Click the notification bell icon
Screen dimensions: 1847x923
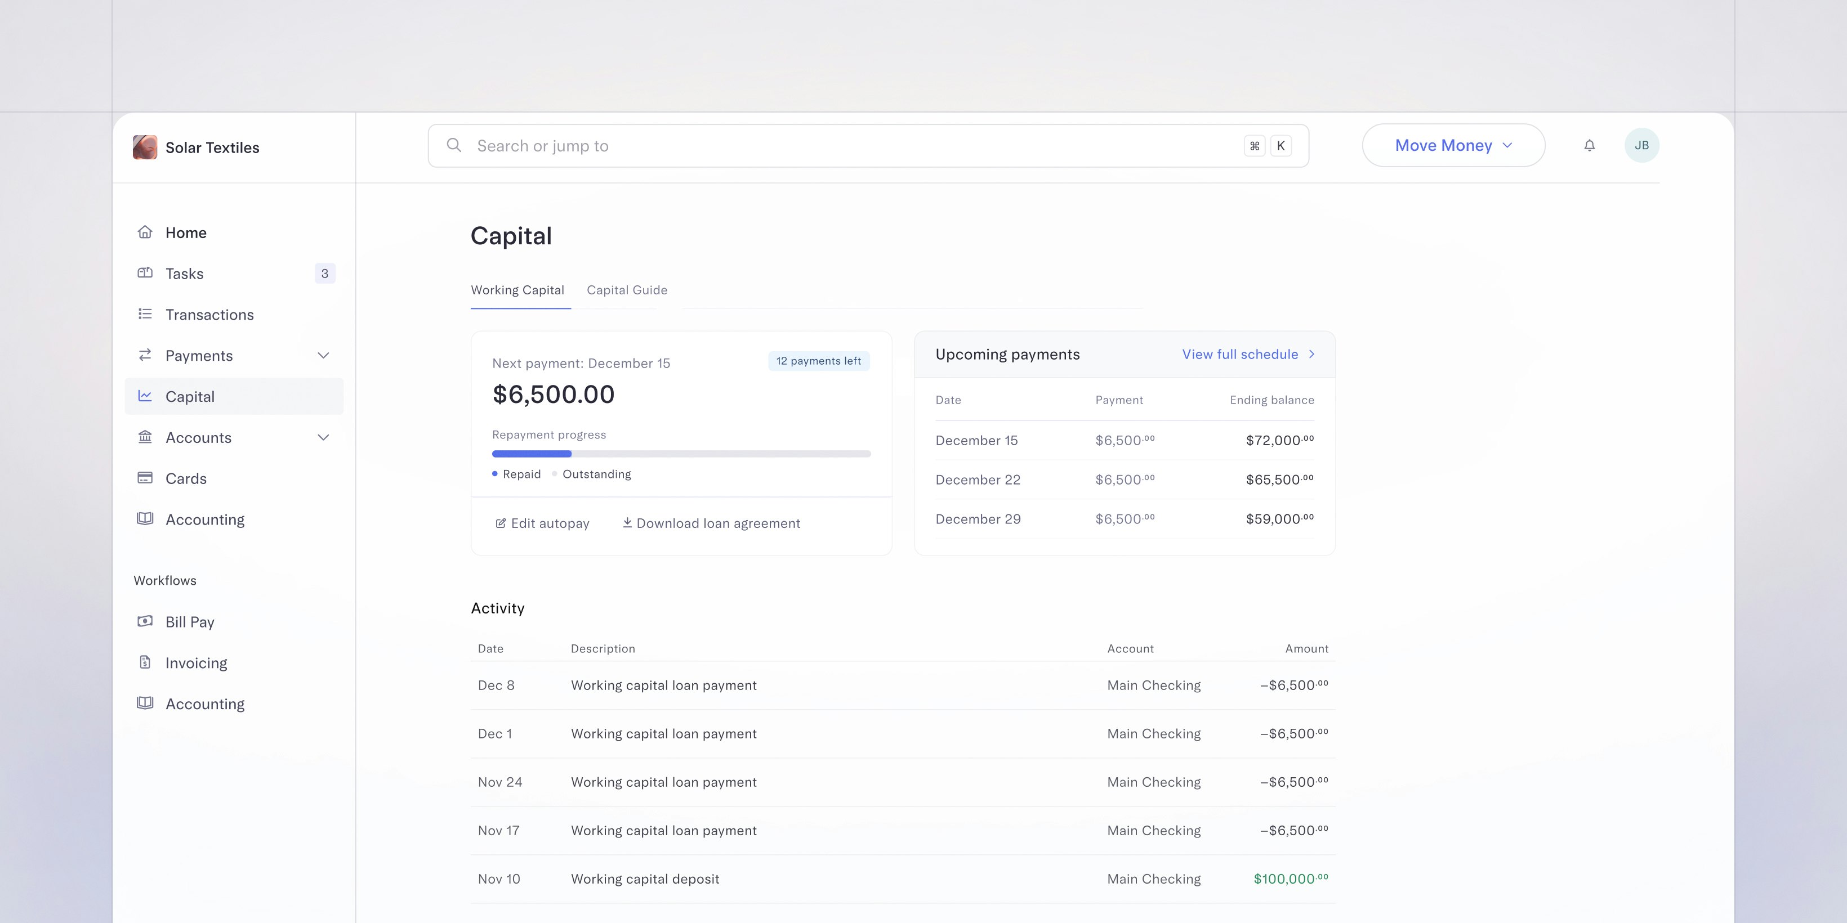1589,145
